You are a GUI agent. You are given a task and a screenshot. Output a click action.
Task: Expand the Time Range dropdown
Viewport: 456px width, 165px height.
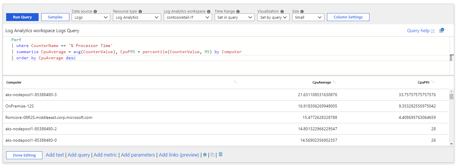coord(235,18)
